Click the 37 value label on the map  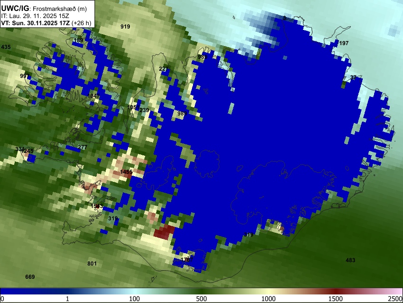353,77
